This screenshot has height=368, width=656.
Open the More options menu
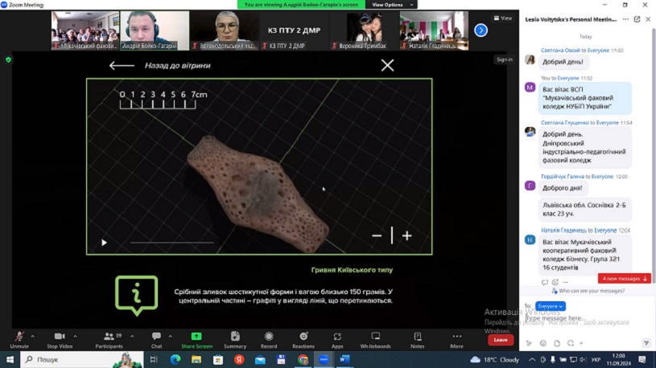click(x=456, y=340)
